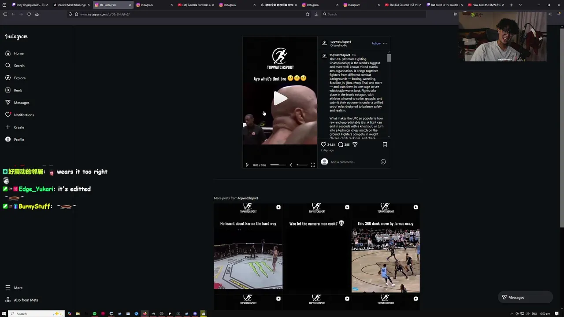This screenshot has height=317, width=564.
Task: Share the post with the paper plane icon
Action: pyautogui.click(x=355, y=144)
